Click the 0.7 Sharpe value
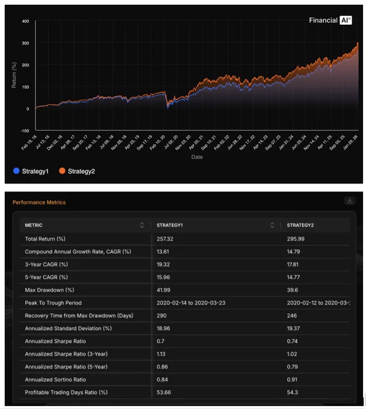The width and height of the screenshot is (366, 409). (x=160, y=341)
